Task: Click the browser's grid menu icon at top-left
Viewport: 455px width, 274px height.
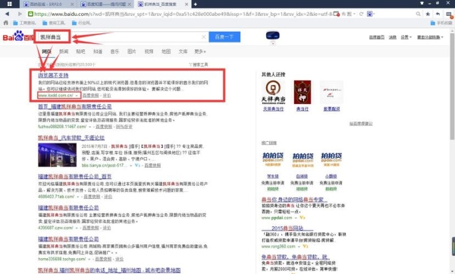Action: [x=10, y=4]
